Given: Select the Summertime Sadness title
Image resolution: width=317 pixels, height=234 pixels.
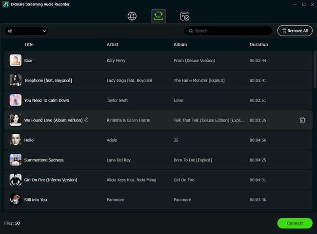Looking at the screenshot, I should point(44,160).
